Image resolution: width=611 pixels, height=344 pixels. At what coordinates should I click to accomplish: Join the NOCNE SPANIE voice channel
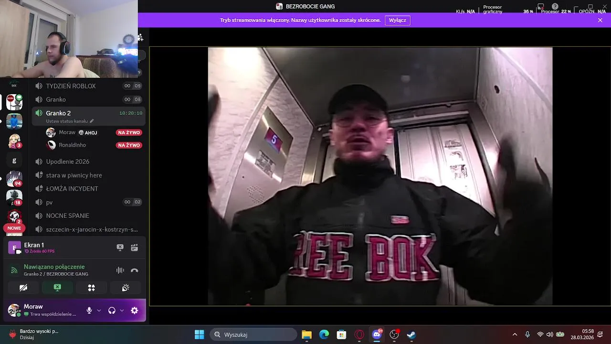88,215
